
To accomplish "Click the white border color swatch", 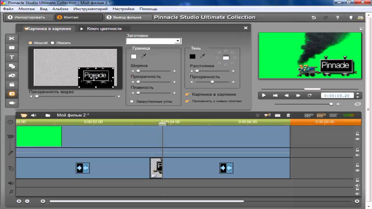I will pos(134,57).
